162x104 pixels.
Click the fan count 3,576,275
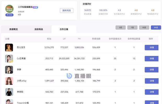pyautogui.click(x=49, y=47)
